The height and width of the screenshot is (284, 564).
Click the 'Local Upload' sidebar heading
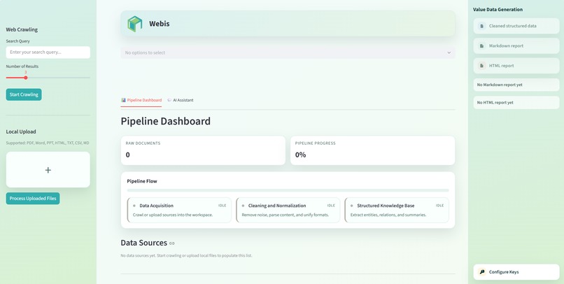click(21, 132)
